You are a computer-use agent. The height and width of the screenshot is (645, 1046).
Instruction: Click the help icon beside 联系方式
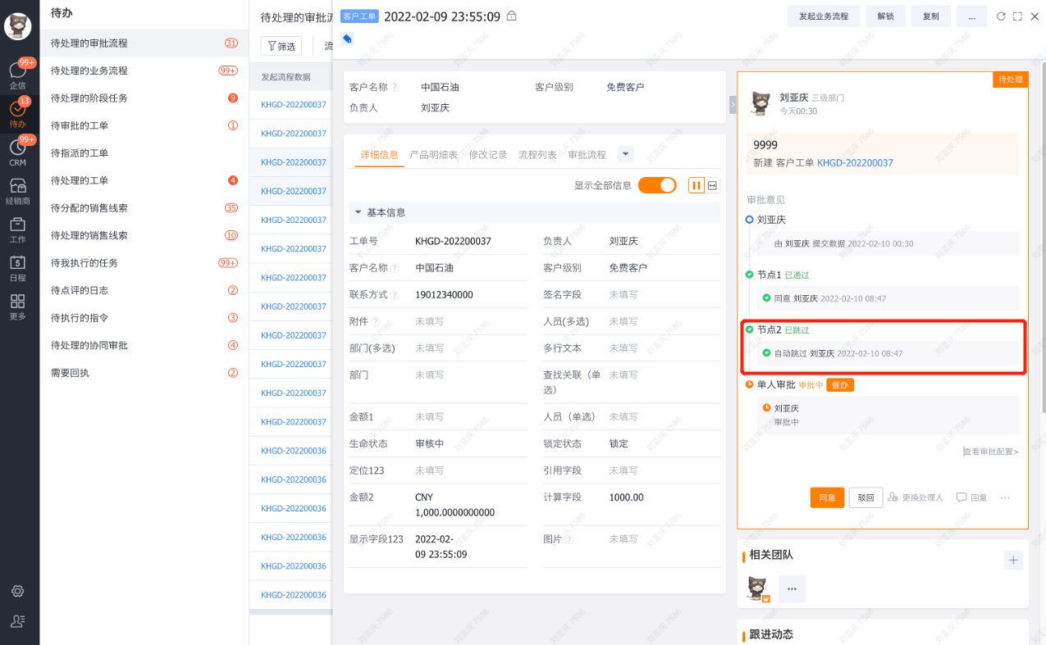point(395,295)
